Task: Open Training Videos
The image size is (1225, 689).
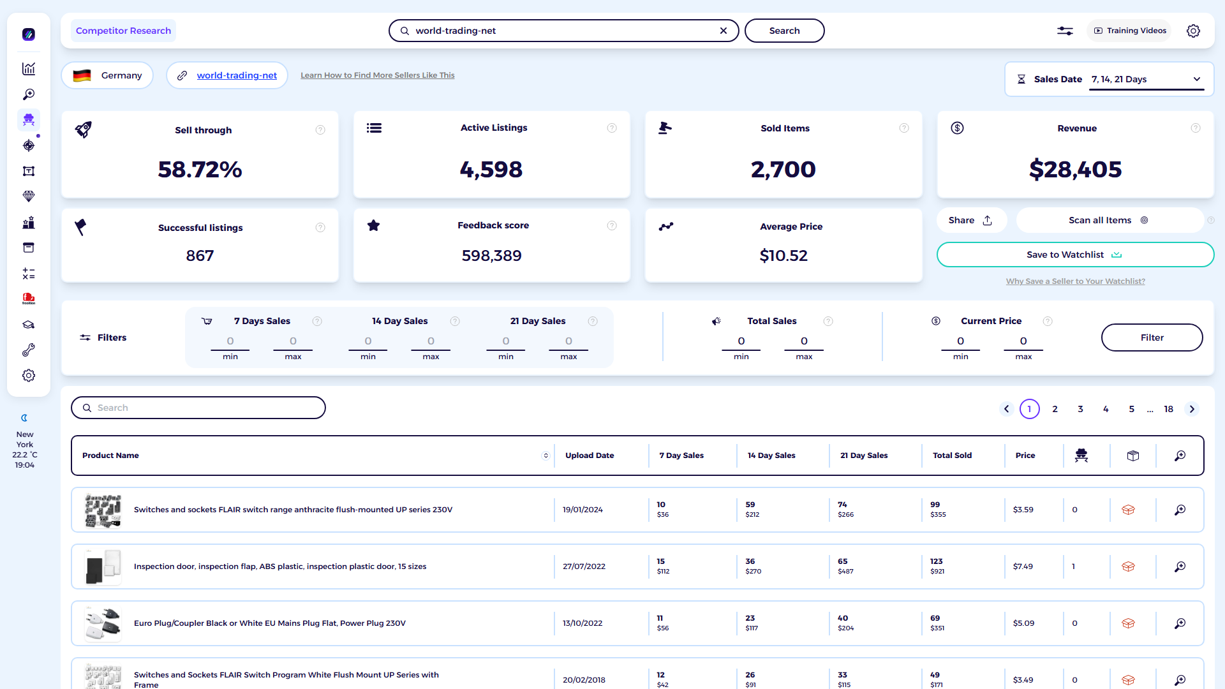Action: 1130,31
